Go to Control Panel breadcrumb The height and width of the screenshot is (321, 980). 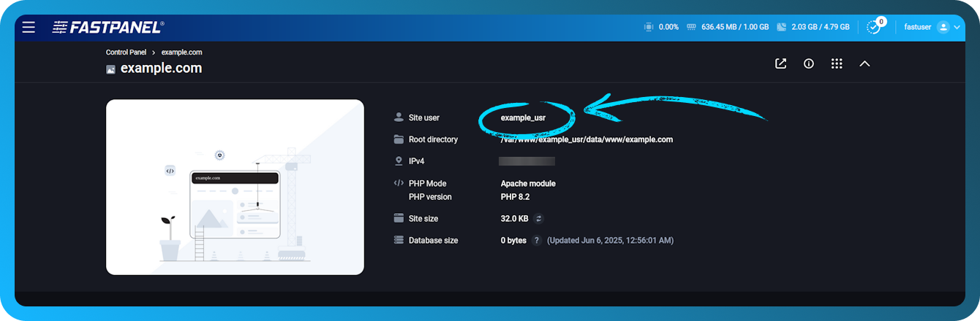(126, 53)
